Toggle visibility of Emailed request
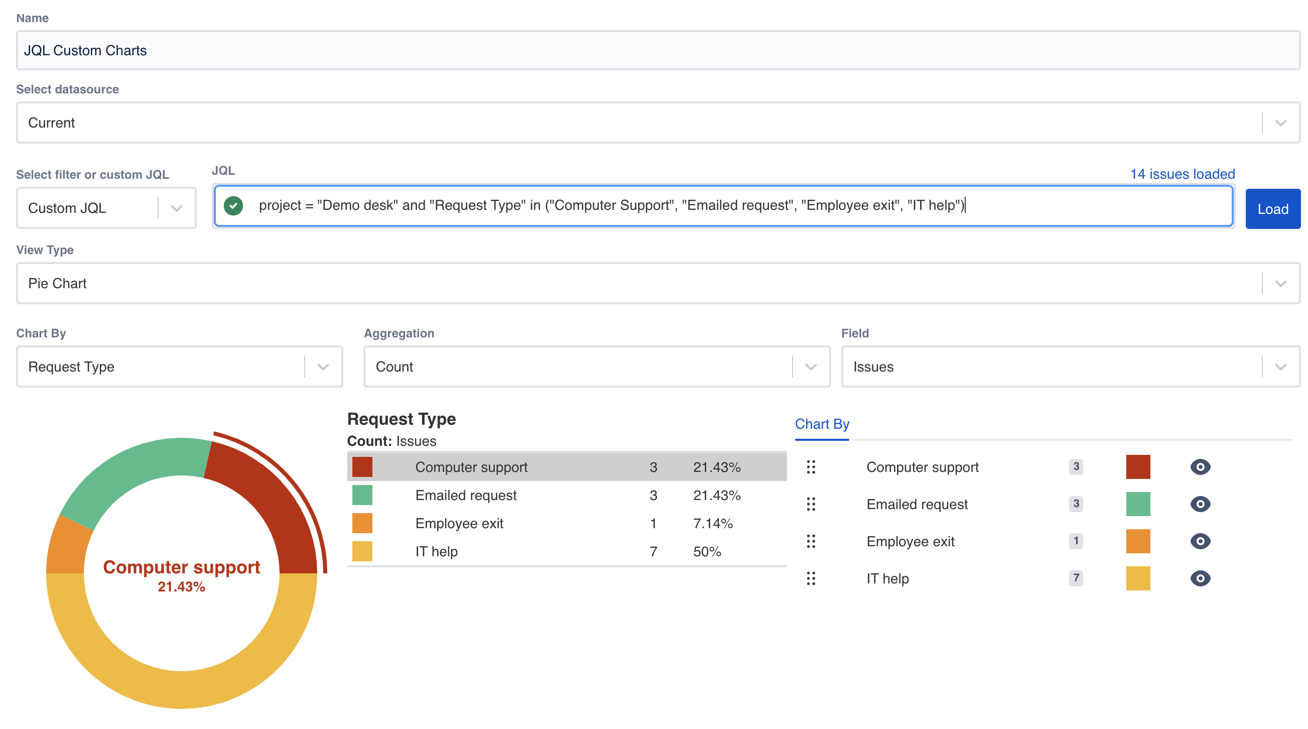1308x729 pixels. 1200,504
